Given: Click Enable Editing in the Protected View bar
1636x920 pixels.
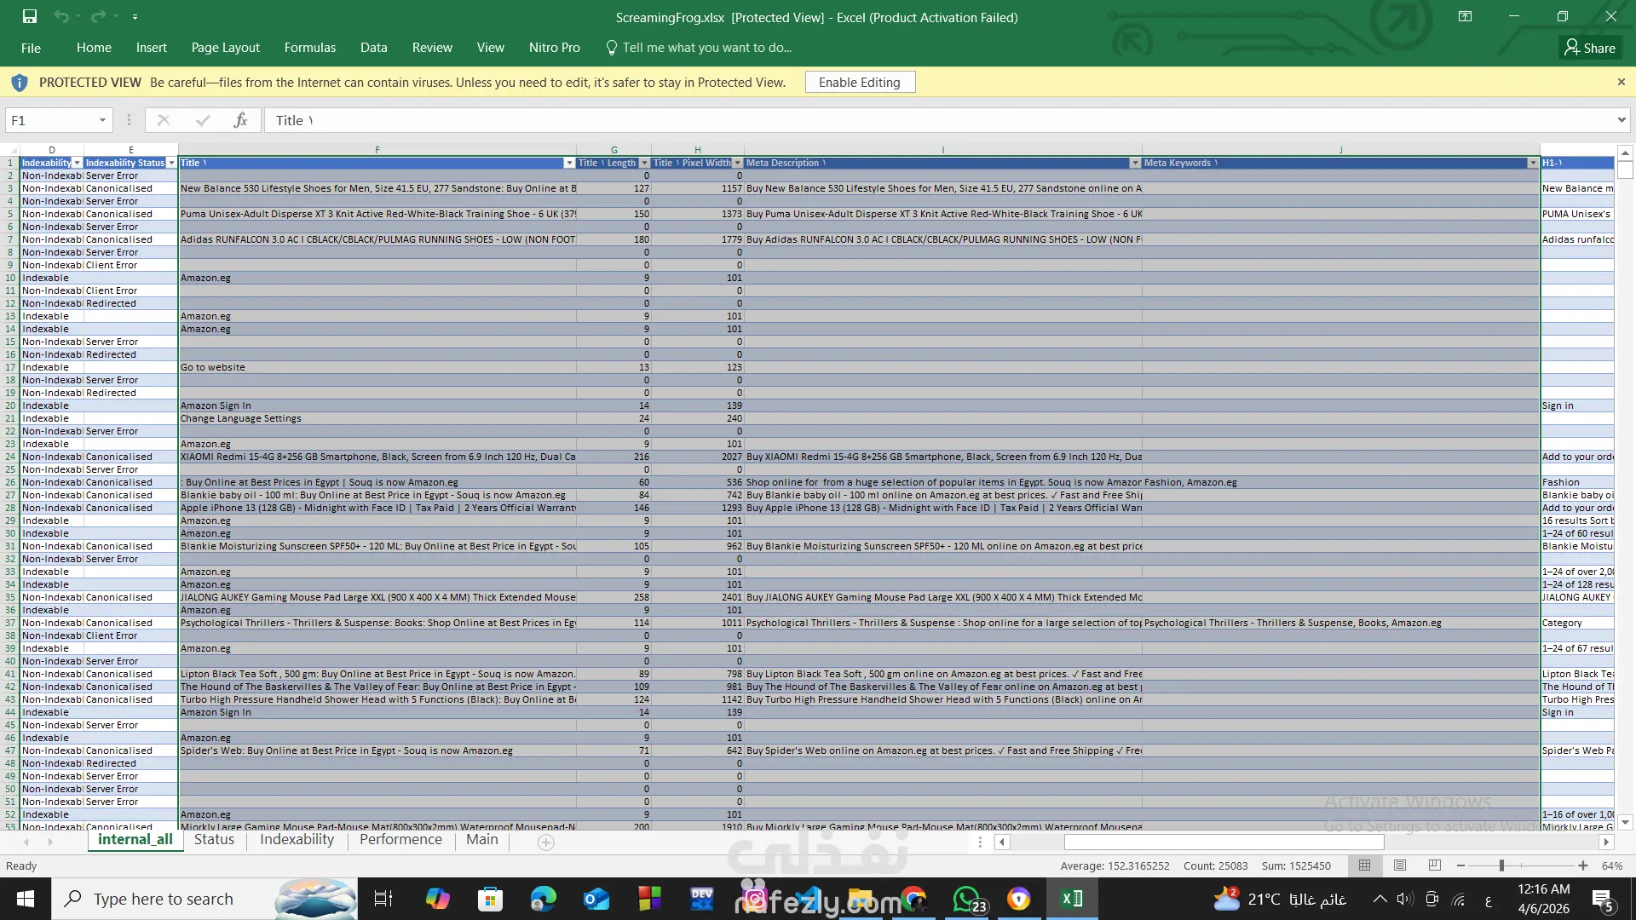Looking at the screenshot, I should (x=860, y=82).
